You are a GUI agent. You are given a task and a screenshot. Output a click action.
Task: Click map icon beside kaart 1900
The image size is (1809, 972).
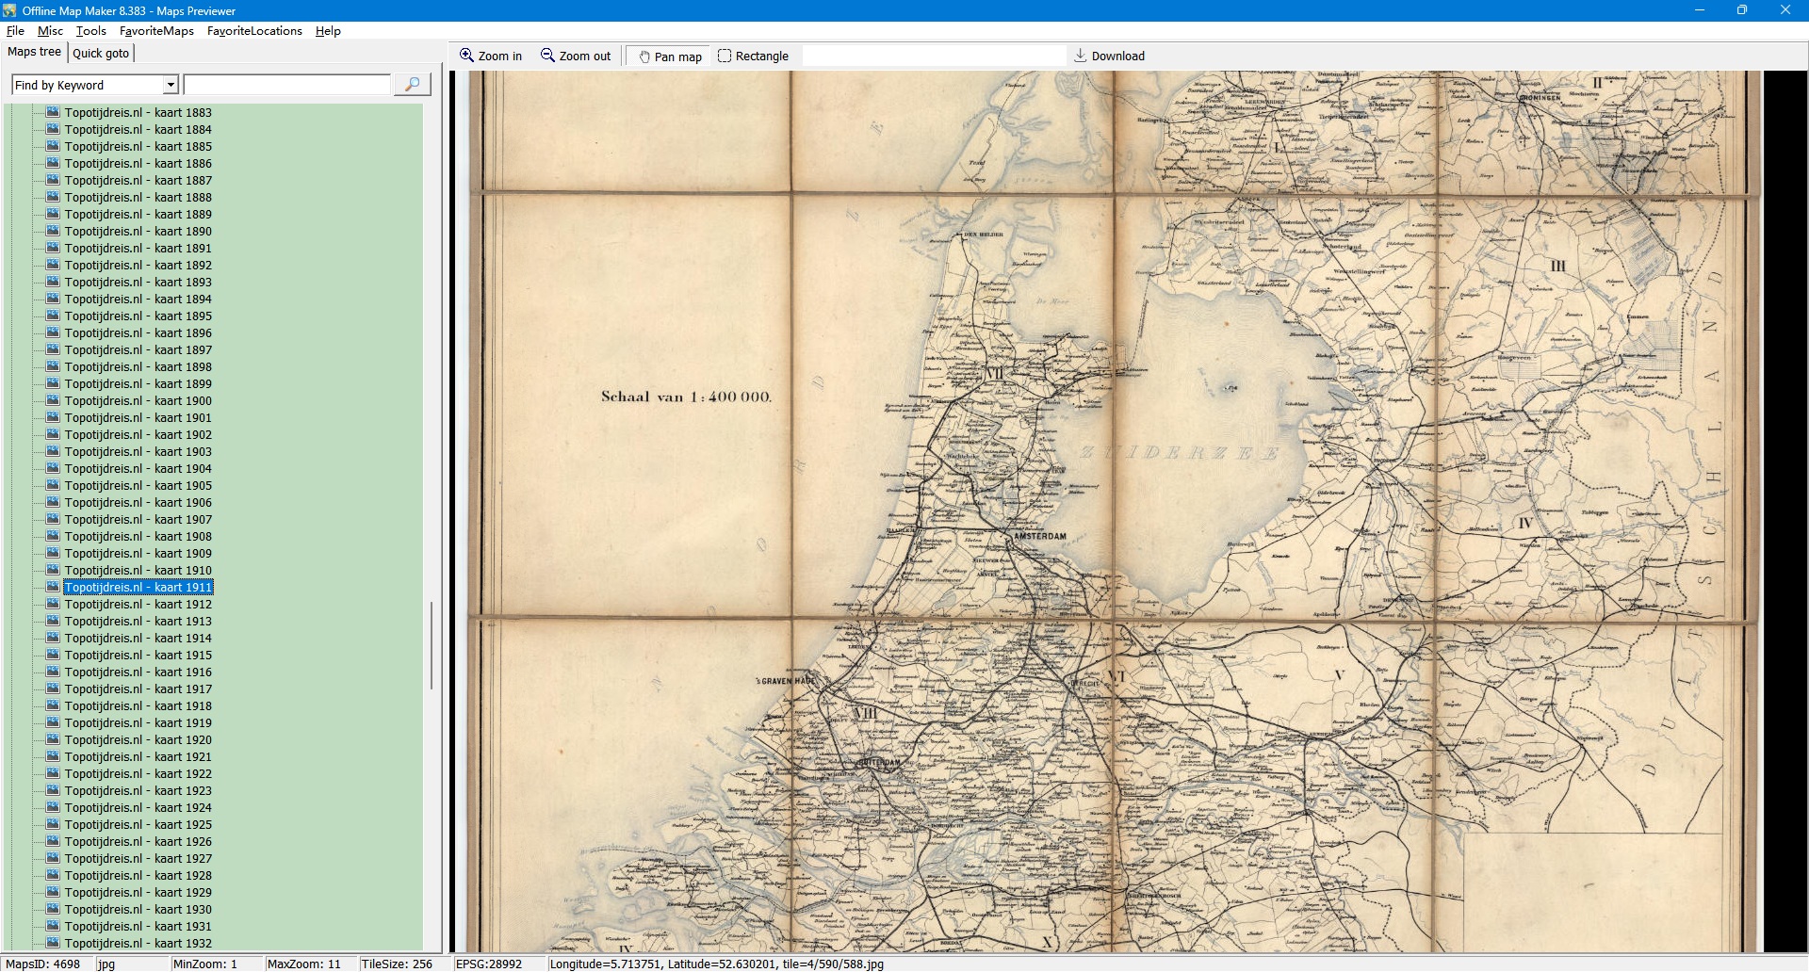pyautogui.click(x=53, y=400)
